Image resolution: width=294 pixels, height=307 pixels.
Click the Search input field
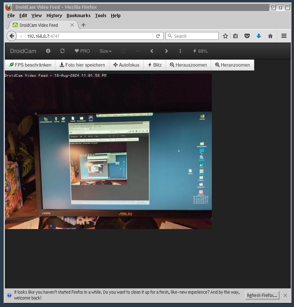coord(192,36)
